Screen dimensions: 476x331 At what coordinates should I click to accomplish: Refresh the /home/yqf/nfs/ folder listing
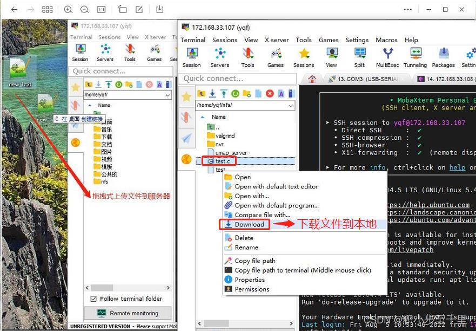[x=235, y=93]
